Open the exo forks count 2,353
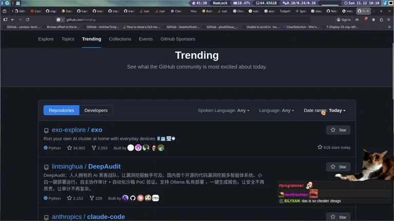The height and width of the screenshot is (221, 394). tap(100, 148)
